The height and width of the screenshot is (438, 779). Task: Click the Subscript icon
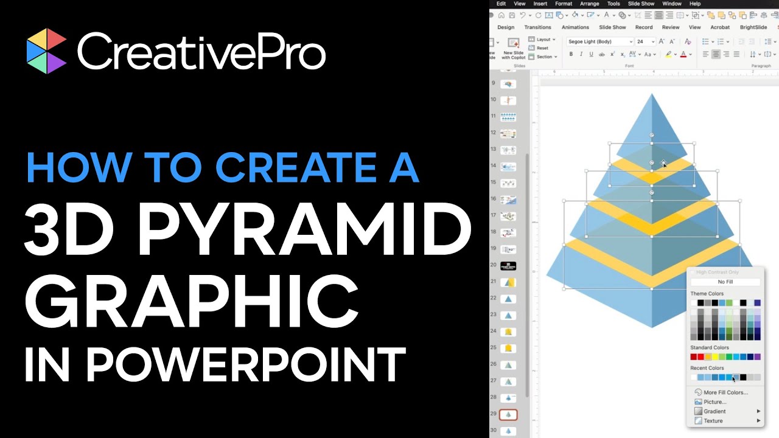pos(623,54)
